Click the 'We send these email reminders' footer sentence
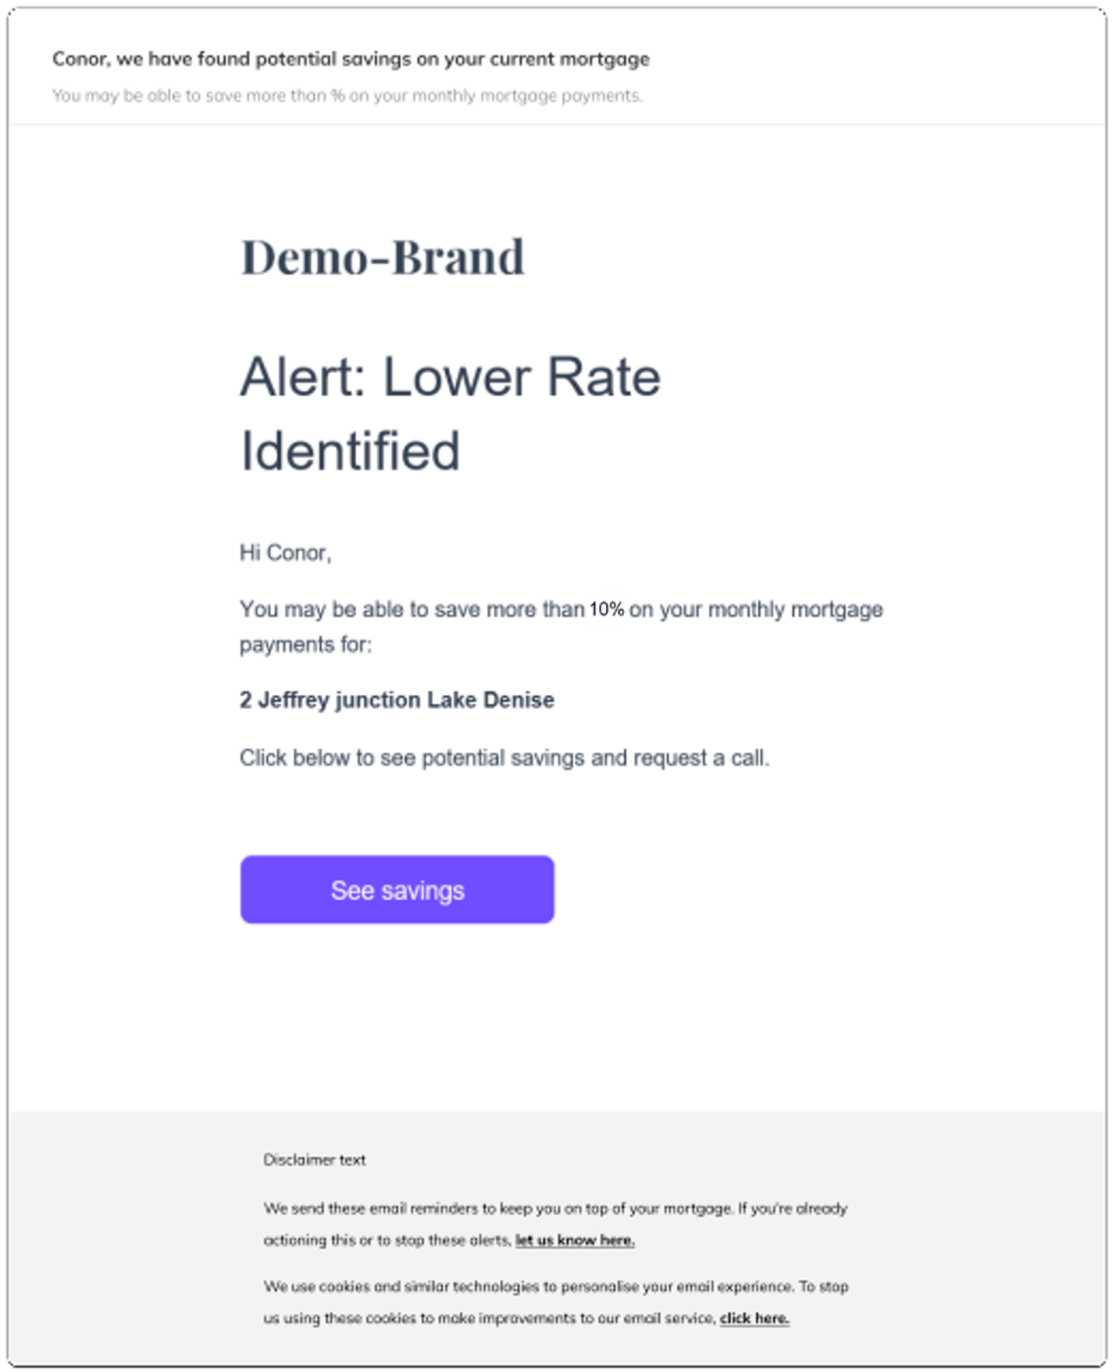1114x1372 pixels. (556, 1208)
